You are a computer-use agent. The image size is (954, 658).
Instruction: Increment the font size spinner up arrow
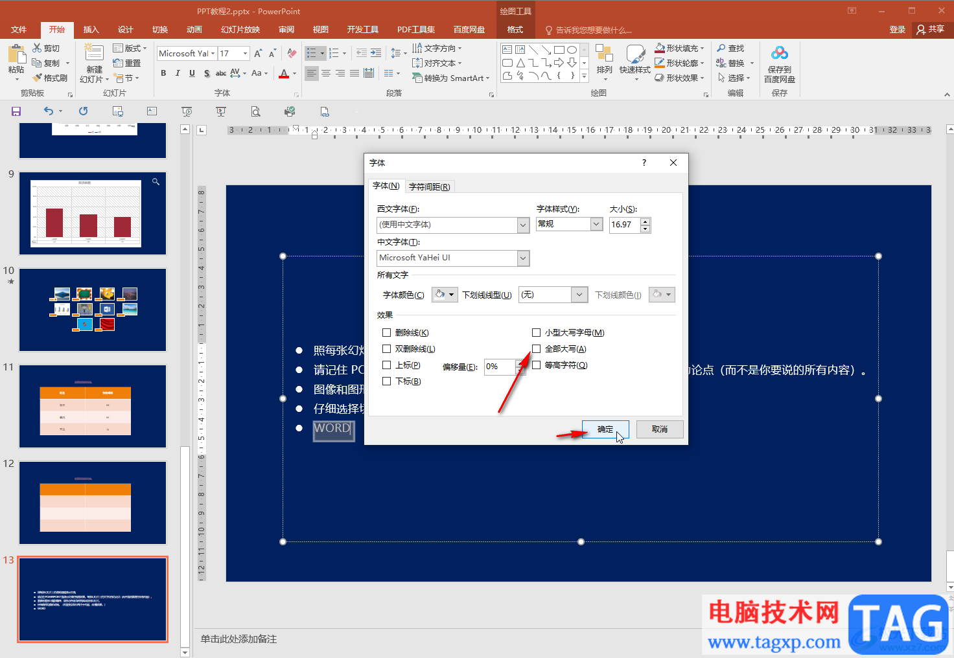tap(645, 221)
